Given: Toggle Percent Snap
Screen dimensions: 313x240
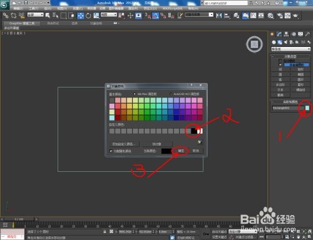Looking at the screenshot, I should click(163, 16).
